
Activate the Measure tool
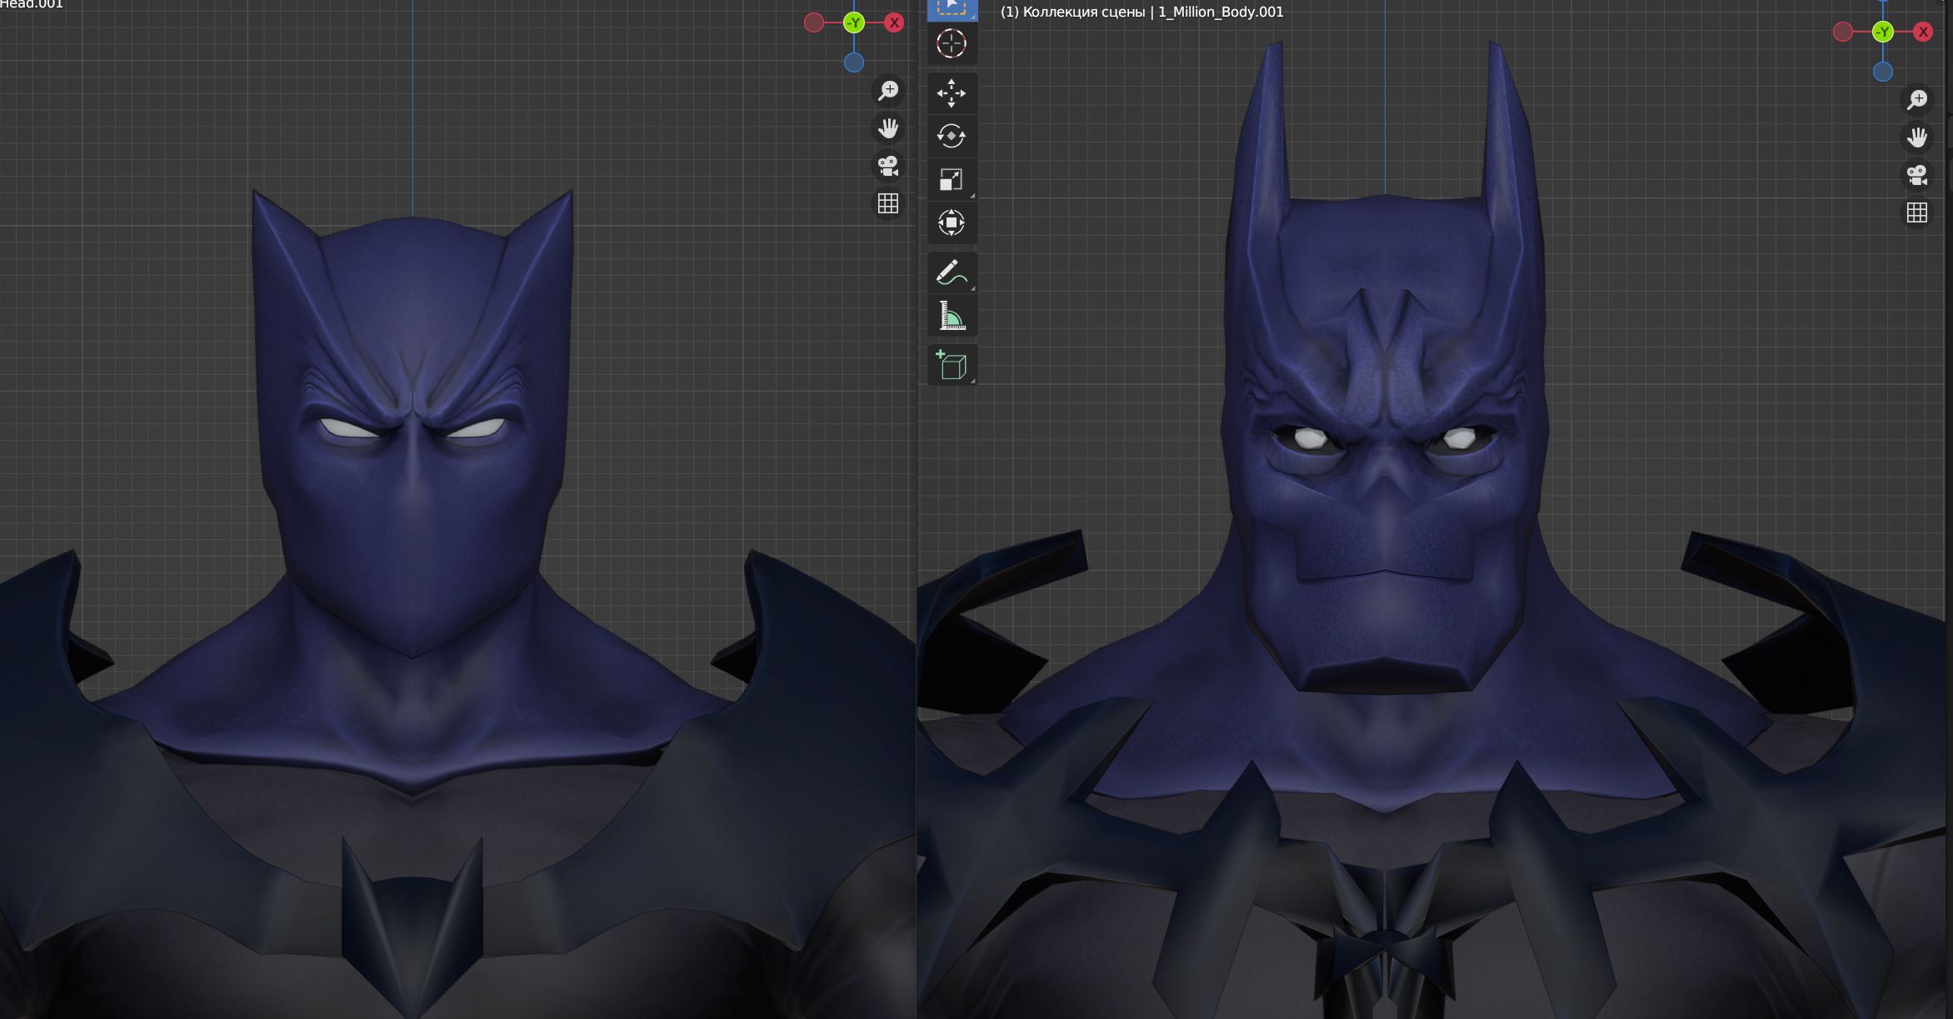click(x=952, y=314)
